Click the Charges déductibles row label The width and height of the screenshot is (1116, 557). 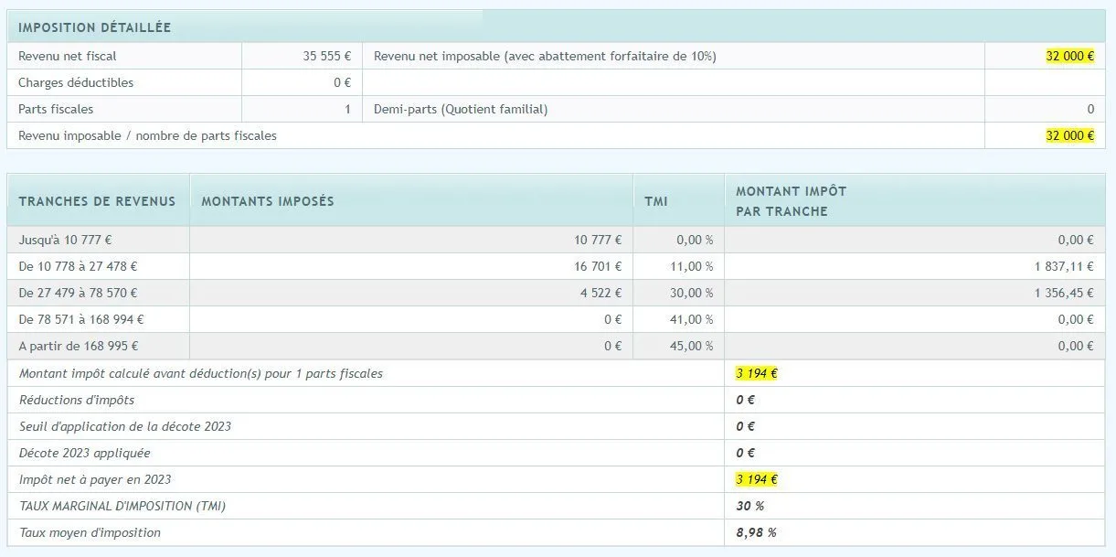pyautogui.click(x=76, y=82)
